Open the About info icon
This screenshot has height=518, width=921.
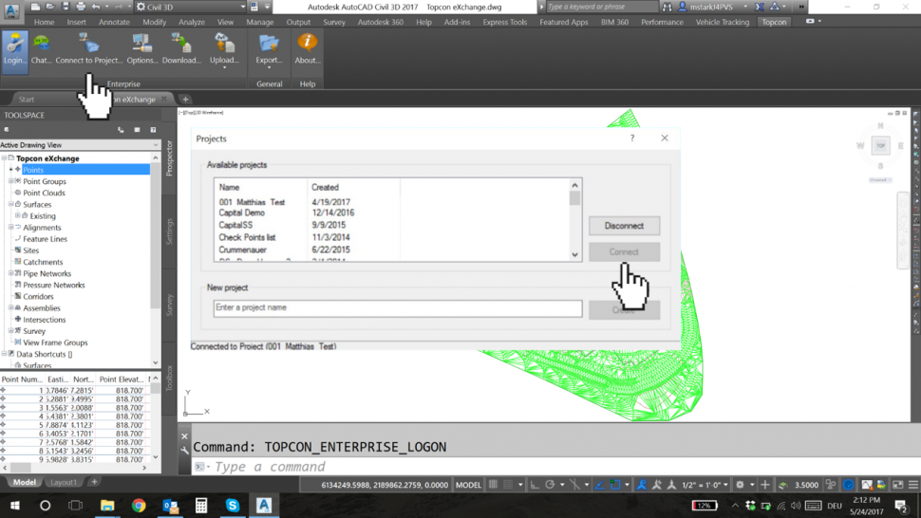pos(307,49)
